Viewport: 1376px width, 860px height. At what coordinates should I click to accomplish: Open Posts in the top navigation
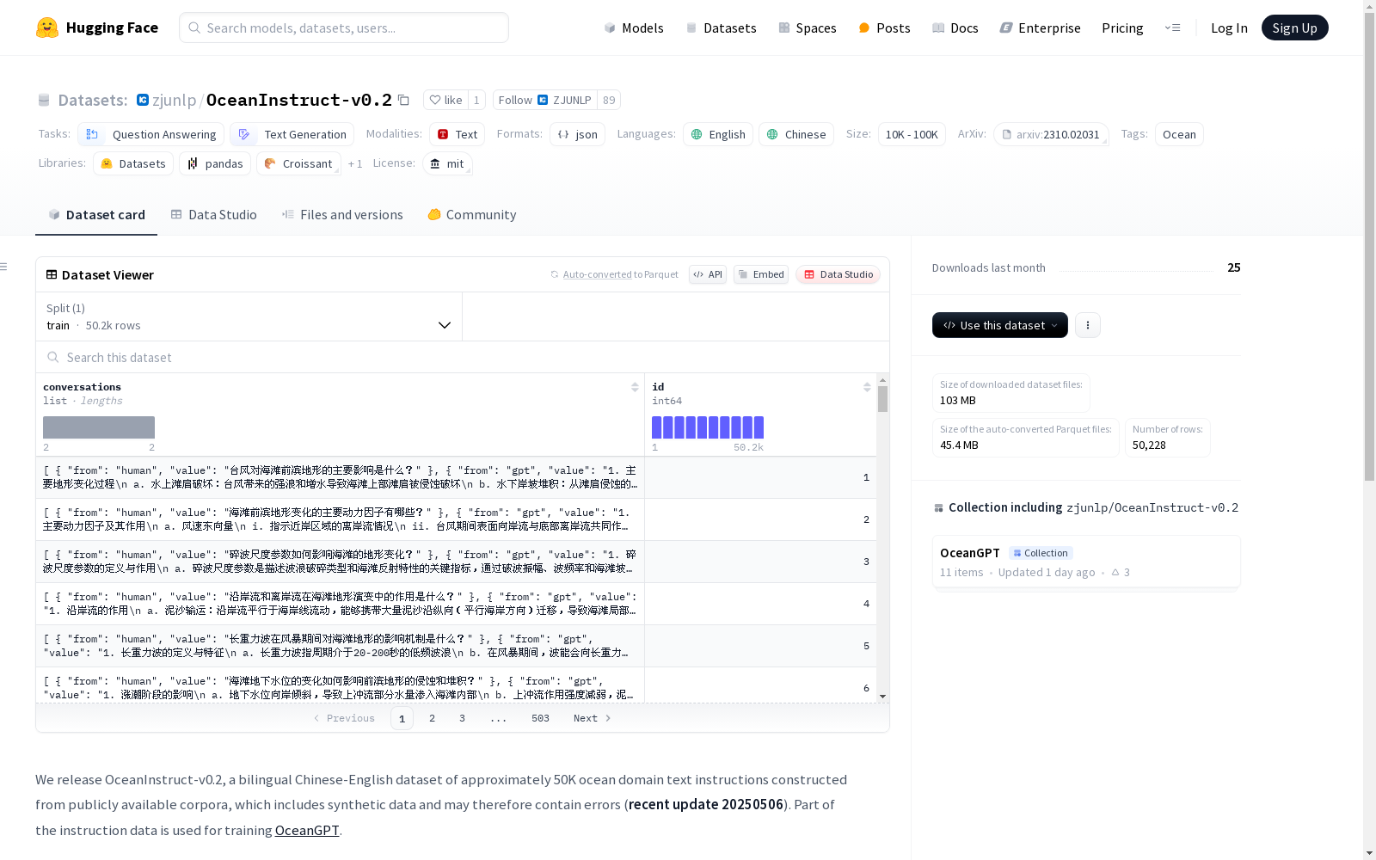(884, 28)
